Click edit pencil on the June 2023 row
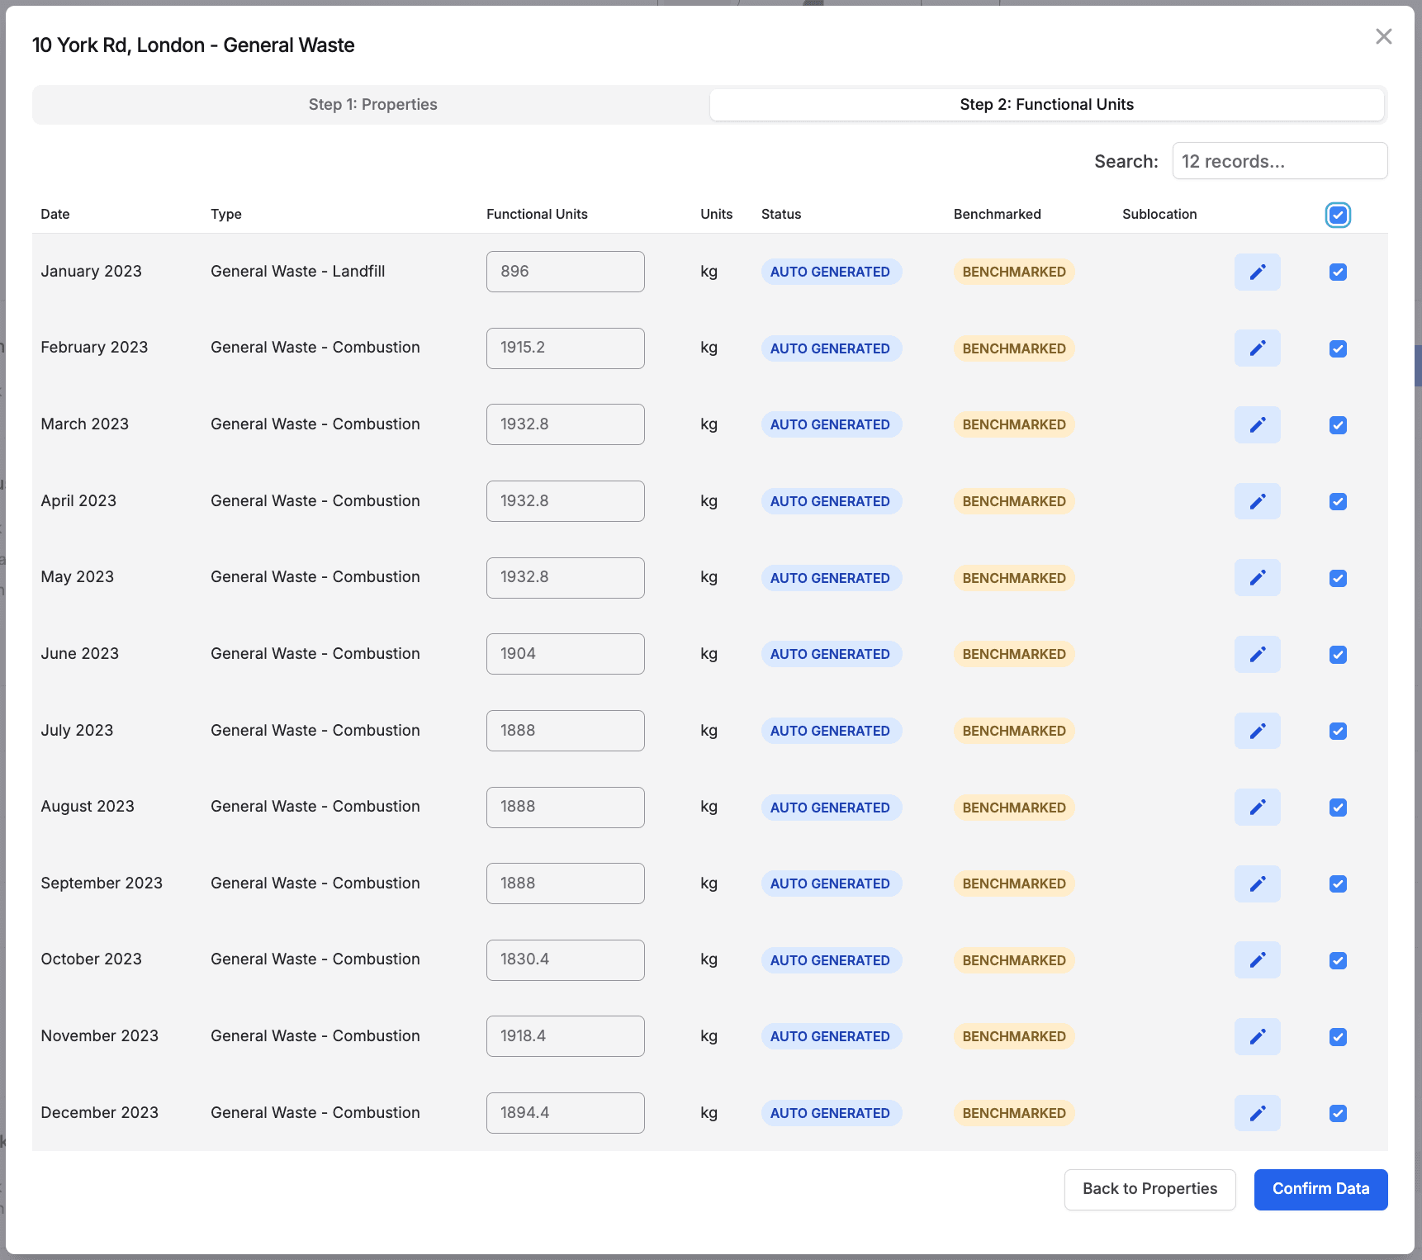The image size is (1422, 1260). tap(1257, 654)
